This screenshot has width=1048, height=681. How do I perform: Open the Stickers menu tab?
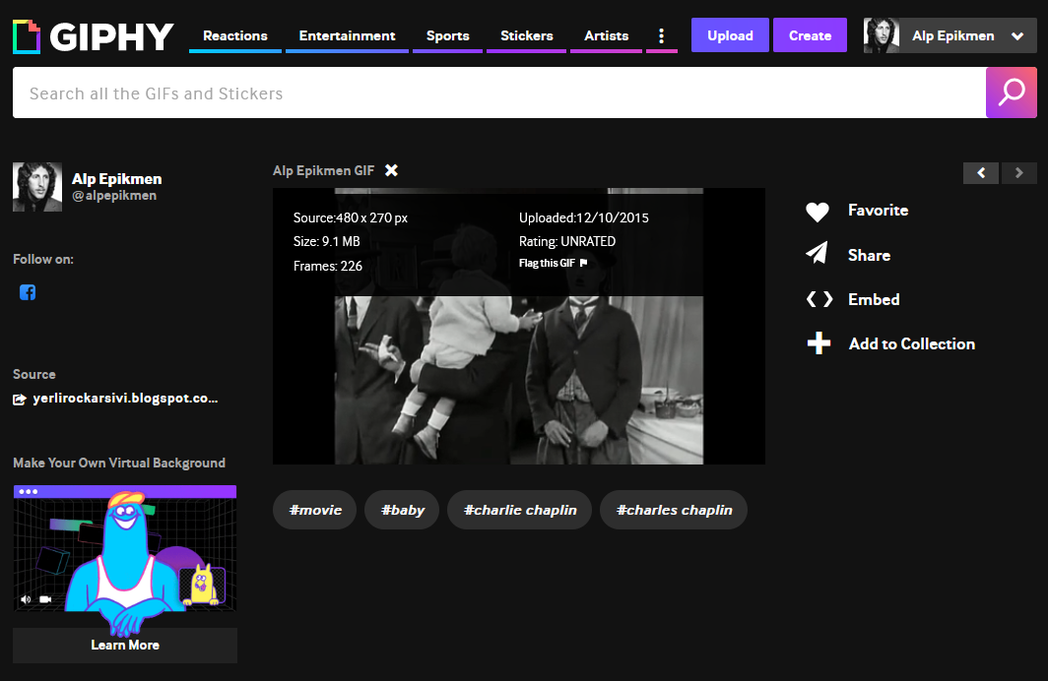527,36
